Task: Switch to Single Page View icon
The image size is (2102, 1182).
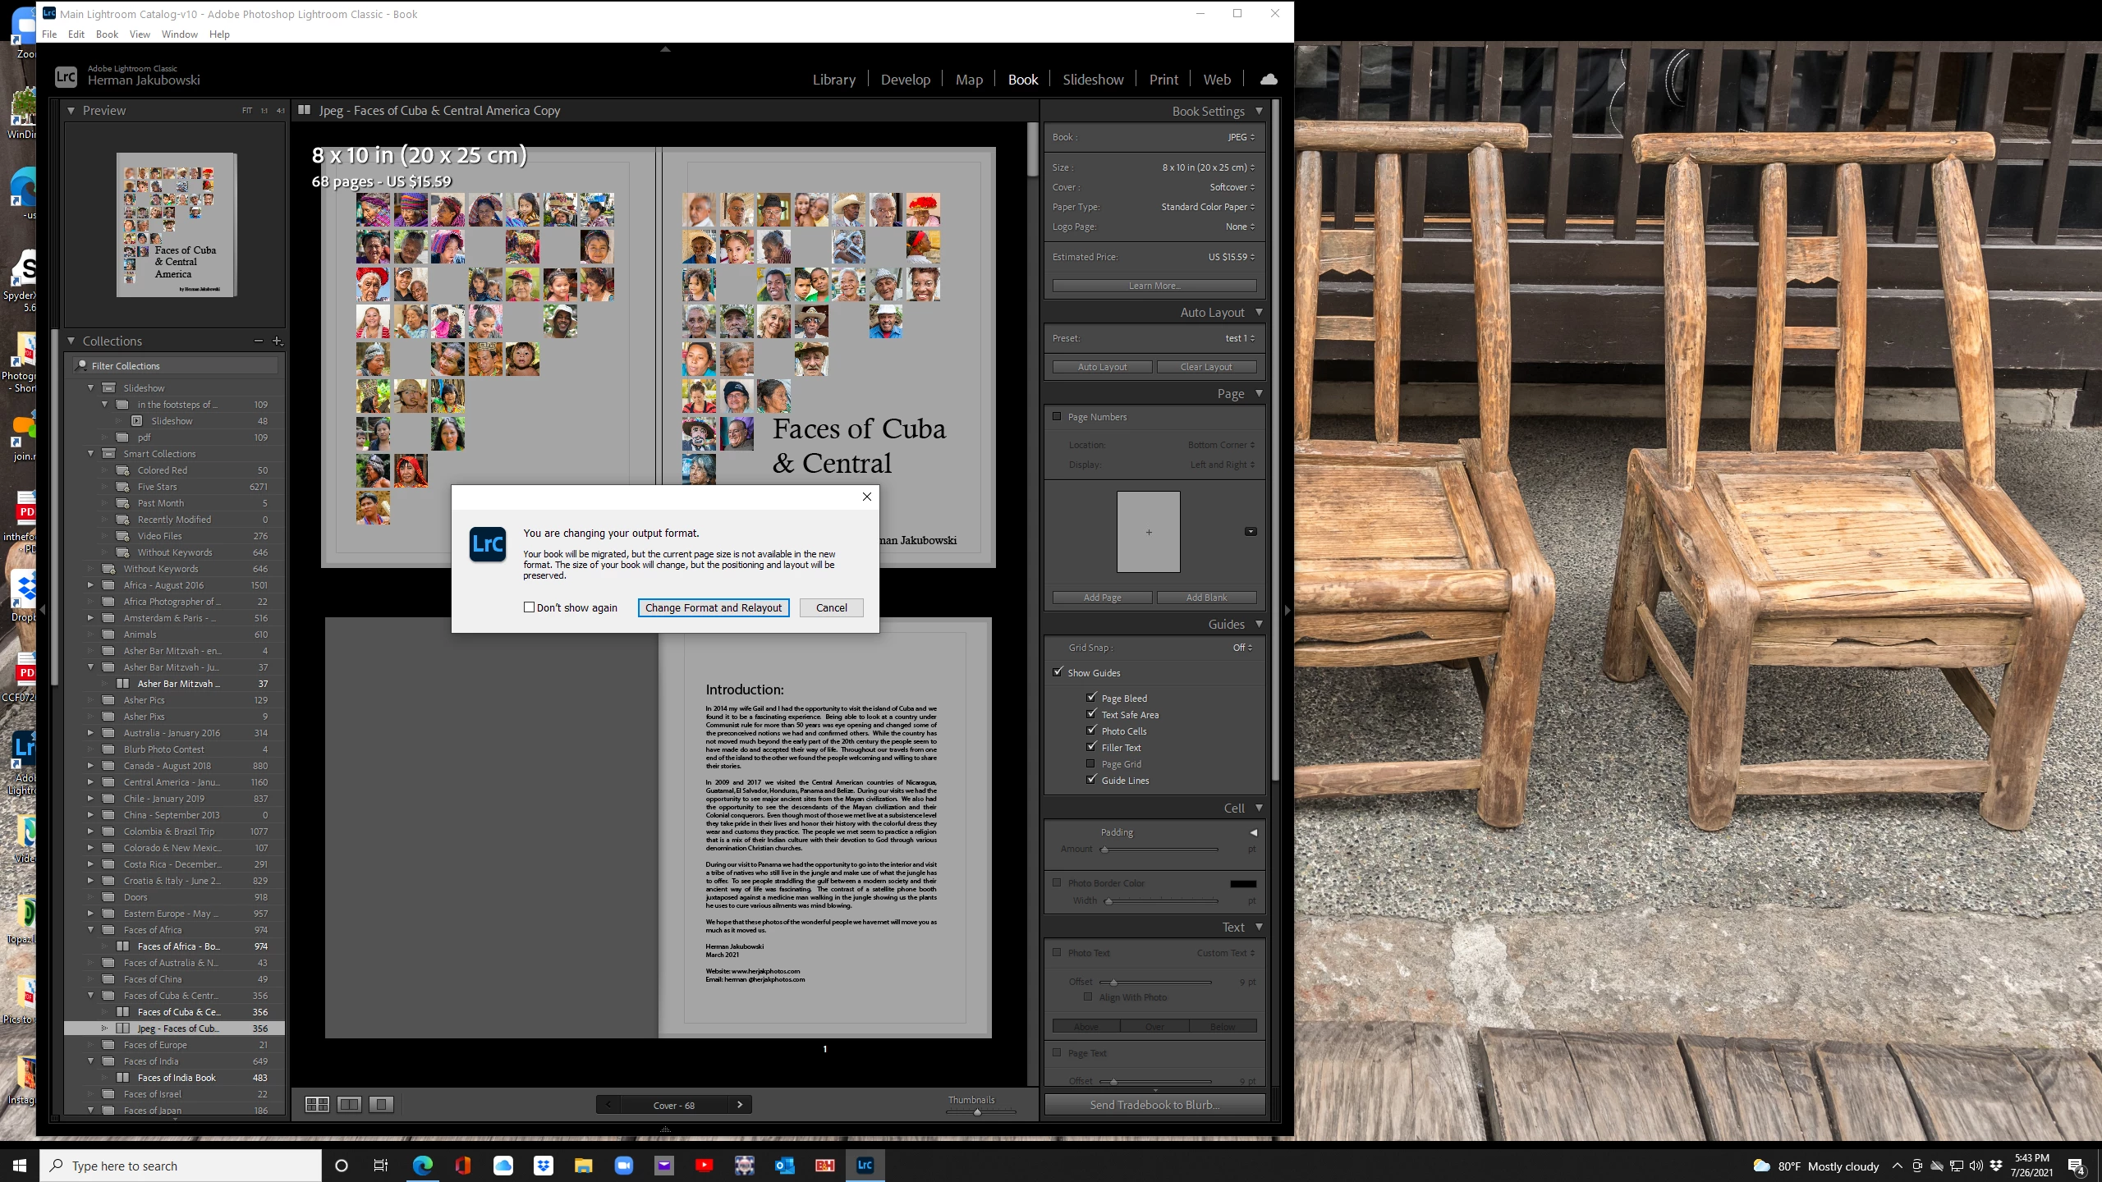Action: tap(381, 1104)
